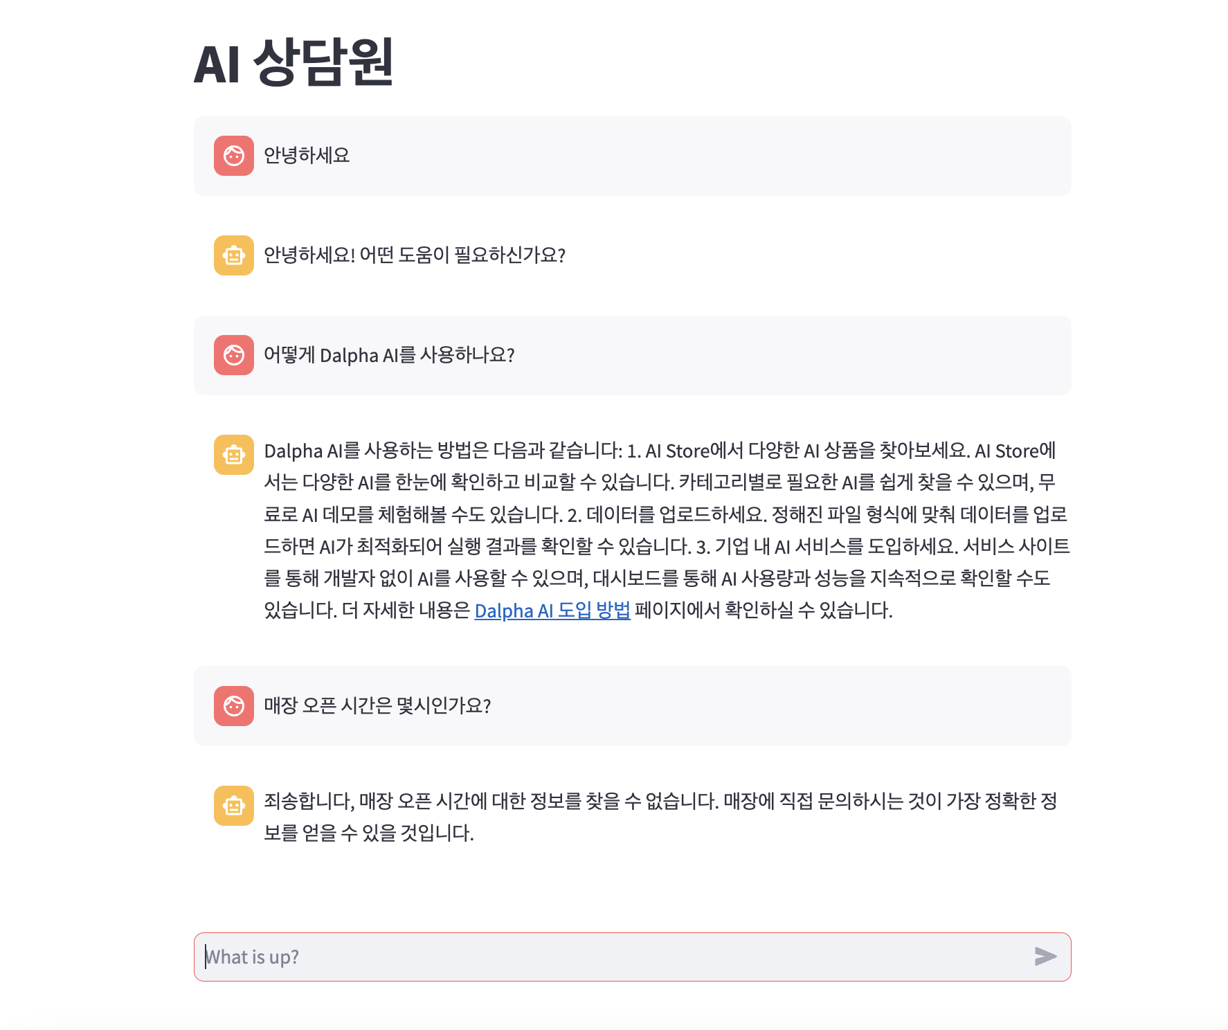Screen dimensions: 1228x1030
Task: Click the 매장 오픈 시간은 몇시인가요 message
Action: pyautogui.click(x=377, y=705)
